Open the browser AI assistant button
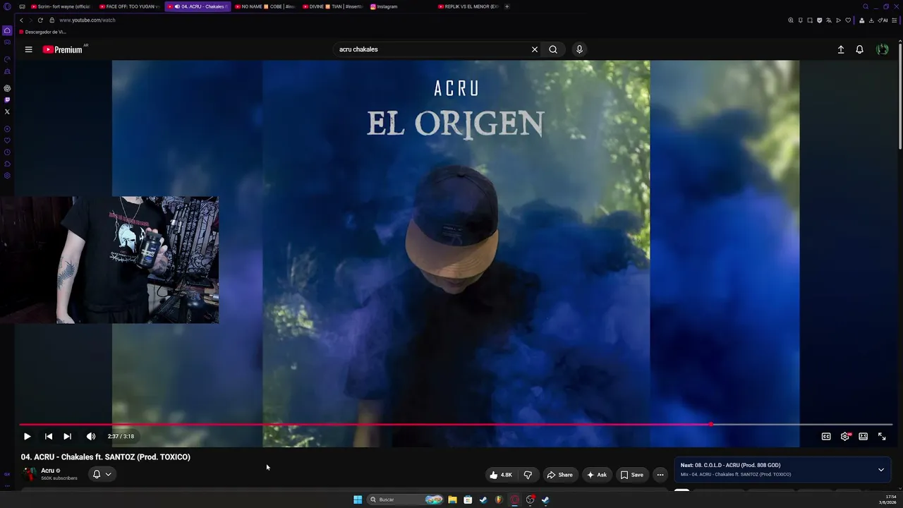The width and height of the screenshot is (903, 508). coord(884,20)
